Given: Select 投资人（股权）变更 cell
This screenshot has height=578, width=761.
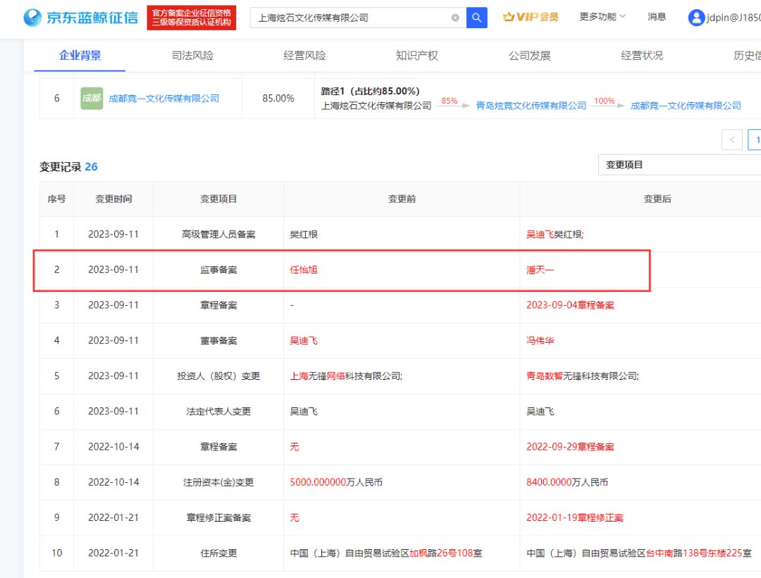Looking at the screenshot, I should coord(218,376).
